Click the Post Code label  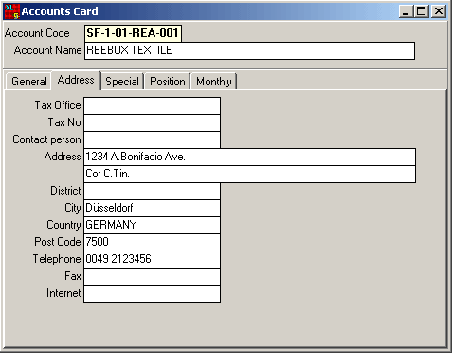(x=58, y=242)
